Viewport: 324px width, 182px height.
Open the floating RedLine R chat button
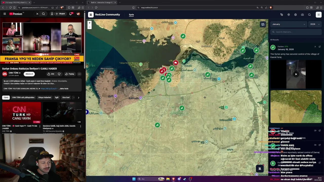tap(260, 169)
